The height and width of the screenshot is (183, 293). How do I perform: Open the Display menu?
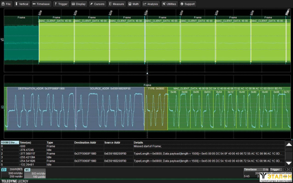[x=79, y=4]
